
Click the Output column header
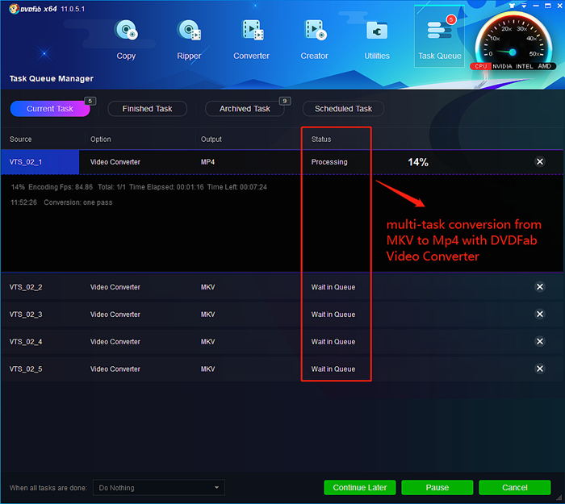(x=211, y=140)
